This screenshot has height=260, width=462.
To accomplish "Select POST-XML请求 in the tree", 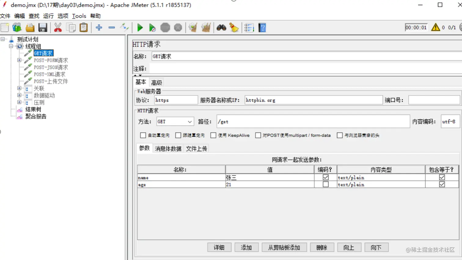I will tap(50, 74).
